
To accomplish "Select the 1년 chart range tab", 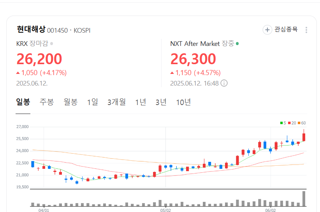I will (x=141, y=102).
